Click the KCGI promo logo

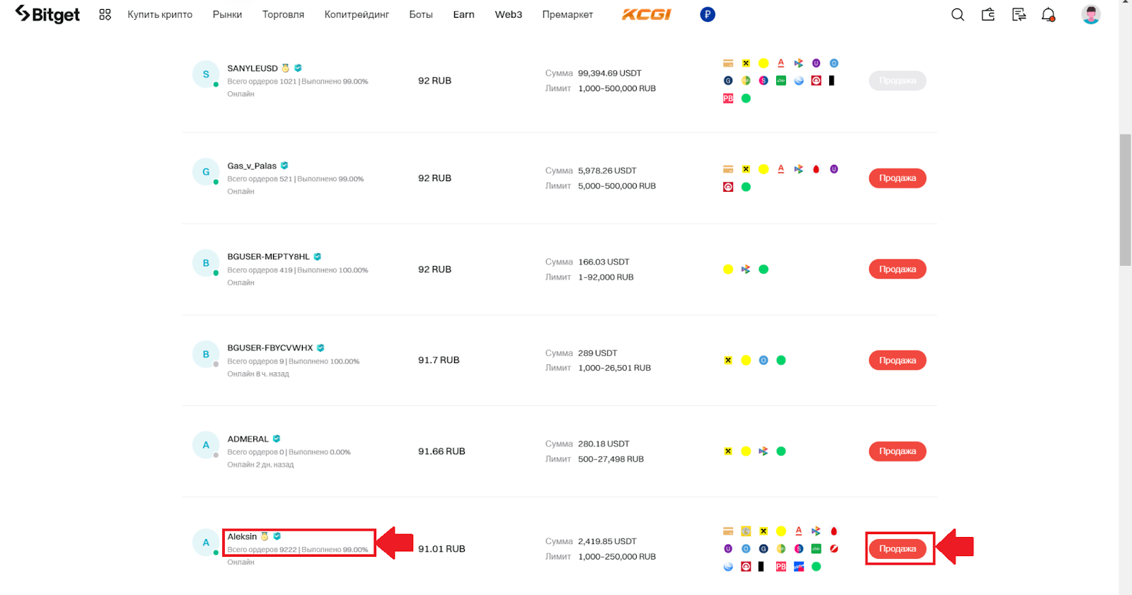(646, 14)
